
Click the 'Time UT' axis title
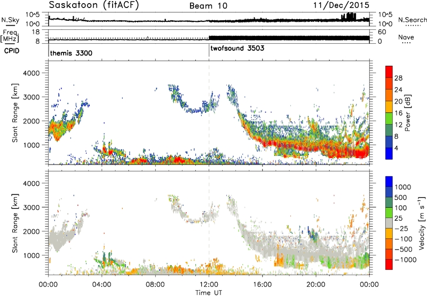[209, 293]
